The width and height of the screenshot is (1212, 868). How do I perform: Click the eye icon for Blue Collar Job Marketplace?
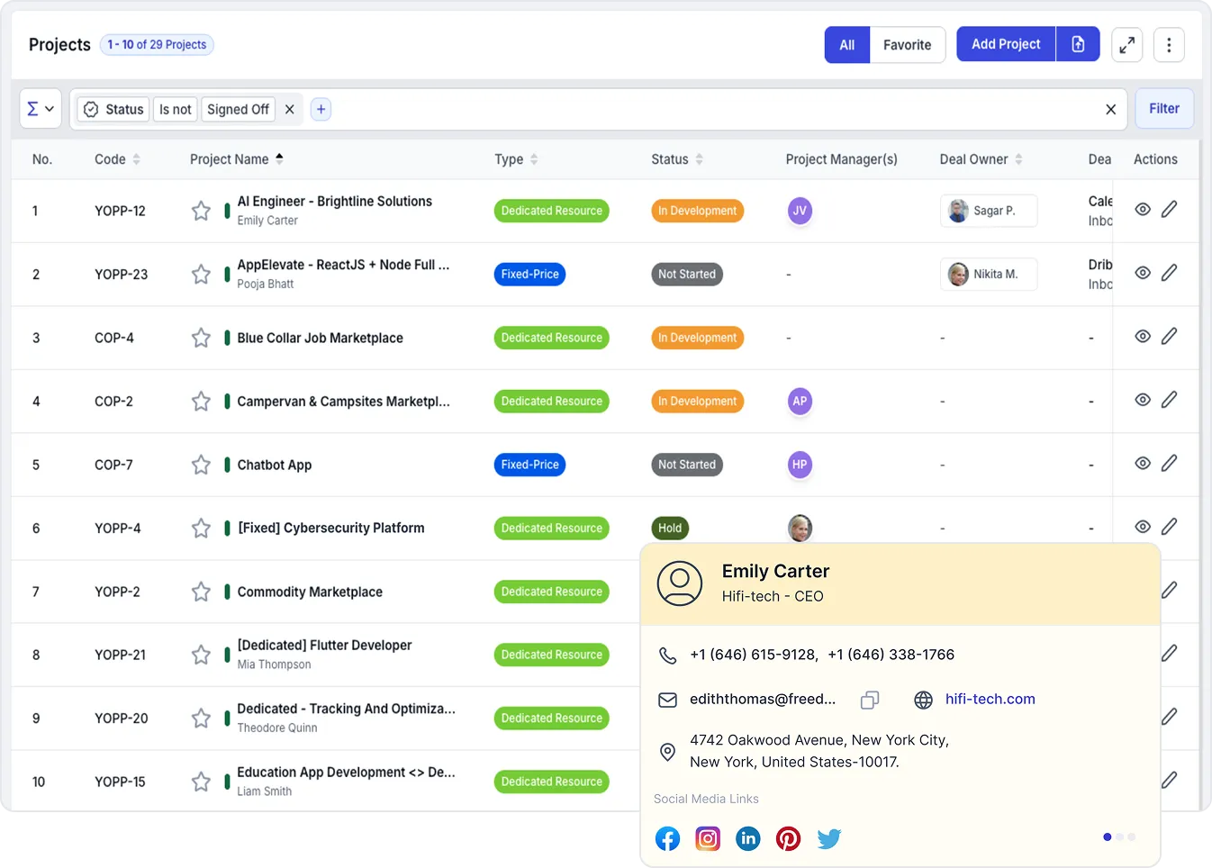(x=1143, y=335)
